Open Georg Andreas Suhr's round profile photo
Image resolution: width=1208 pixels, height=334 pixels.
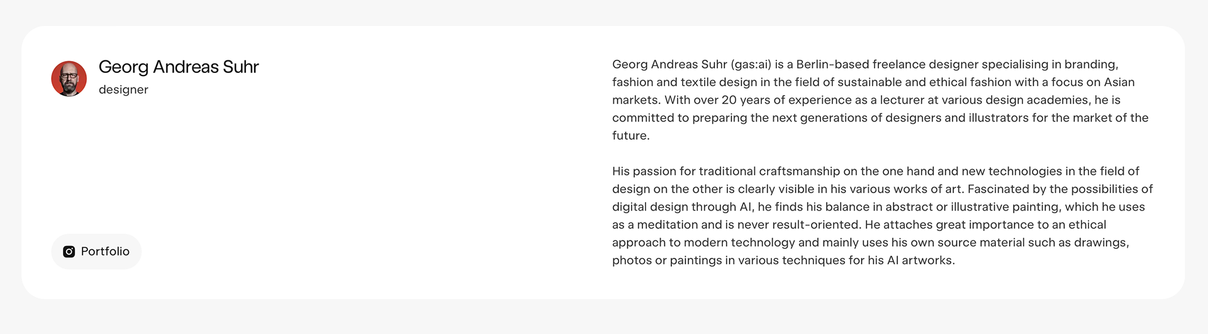(69, 79)
